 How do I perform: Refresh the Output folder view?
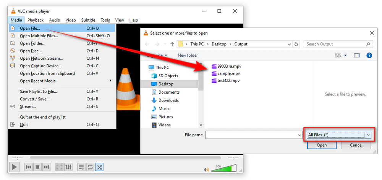click(x=296, y=45)
